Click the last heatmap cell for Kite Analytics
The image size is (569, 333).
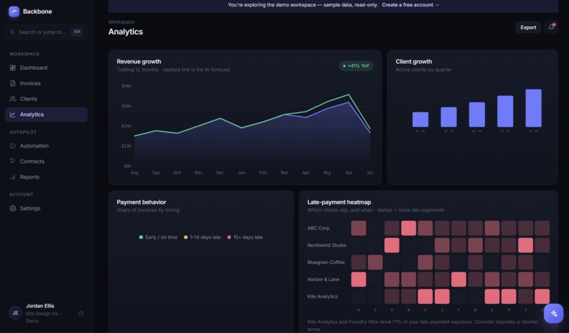[541, 296]
